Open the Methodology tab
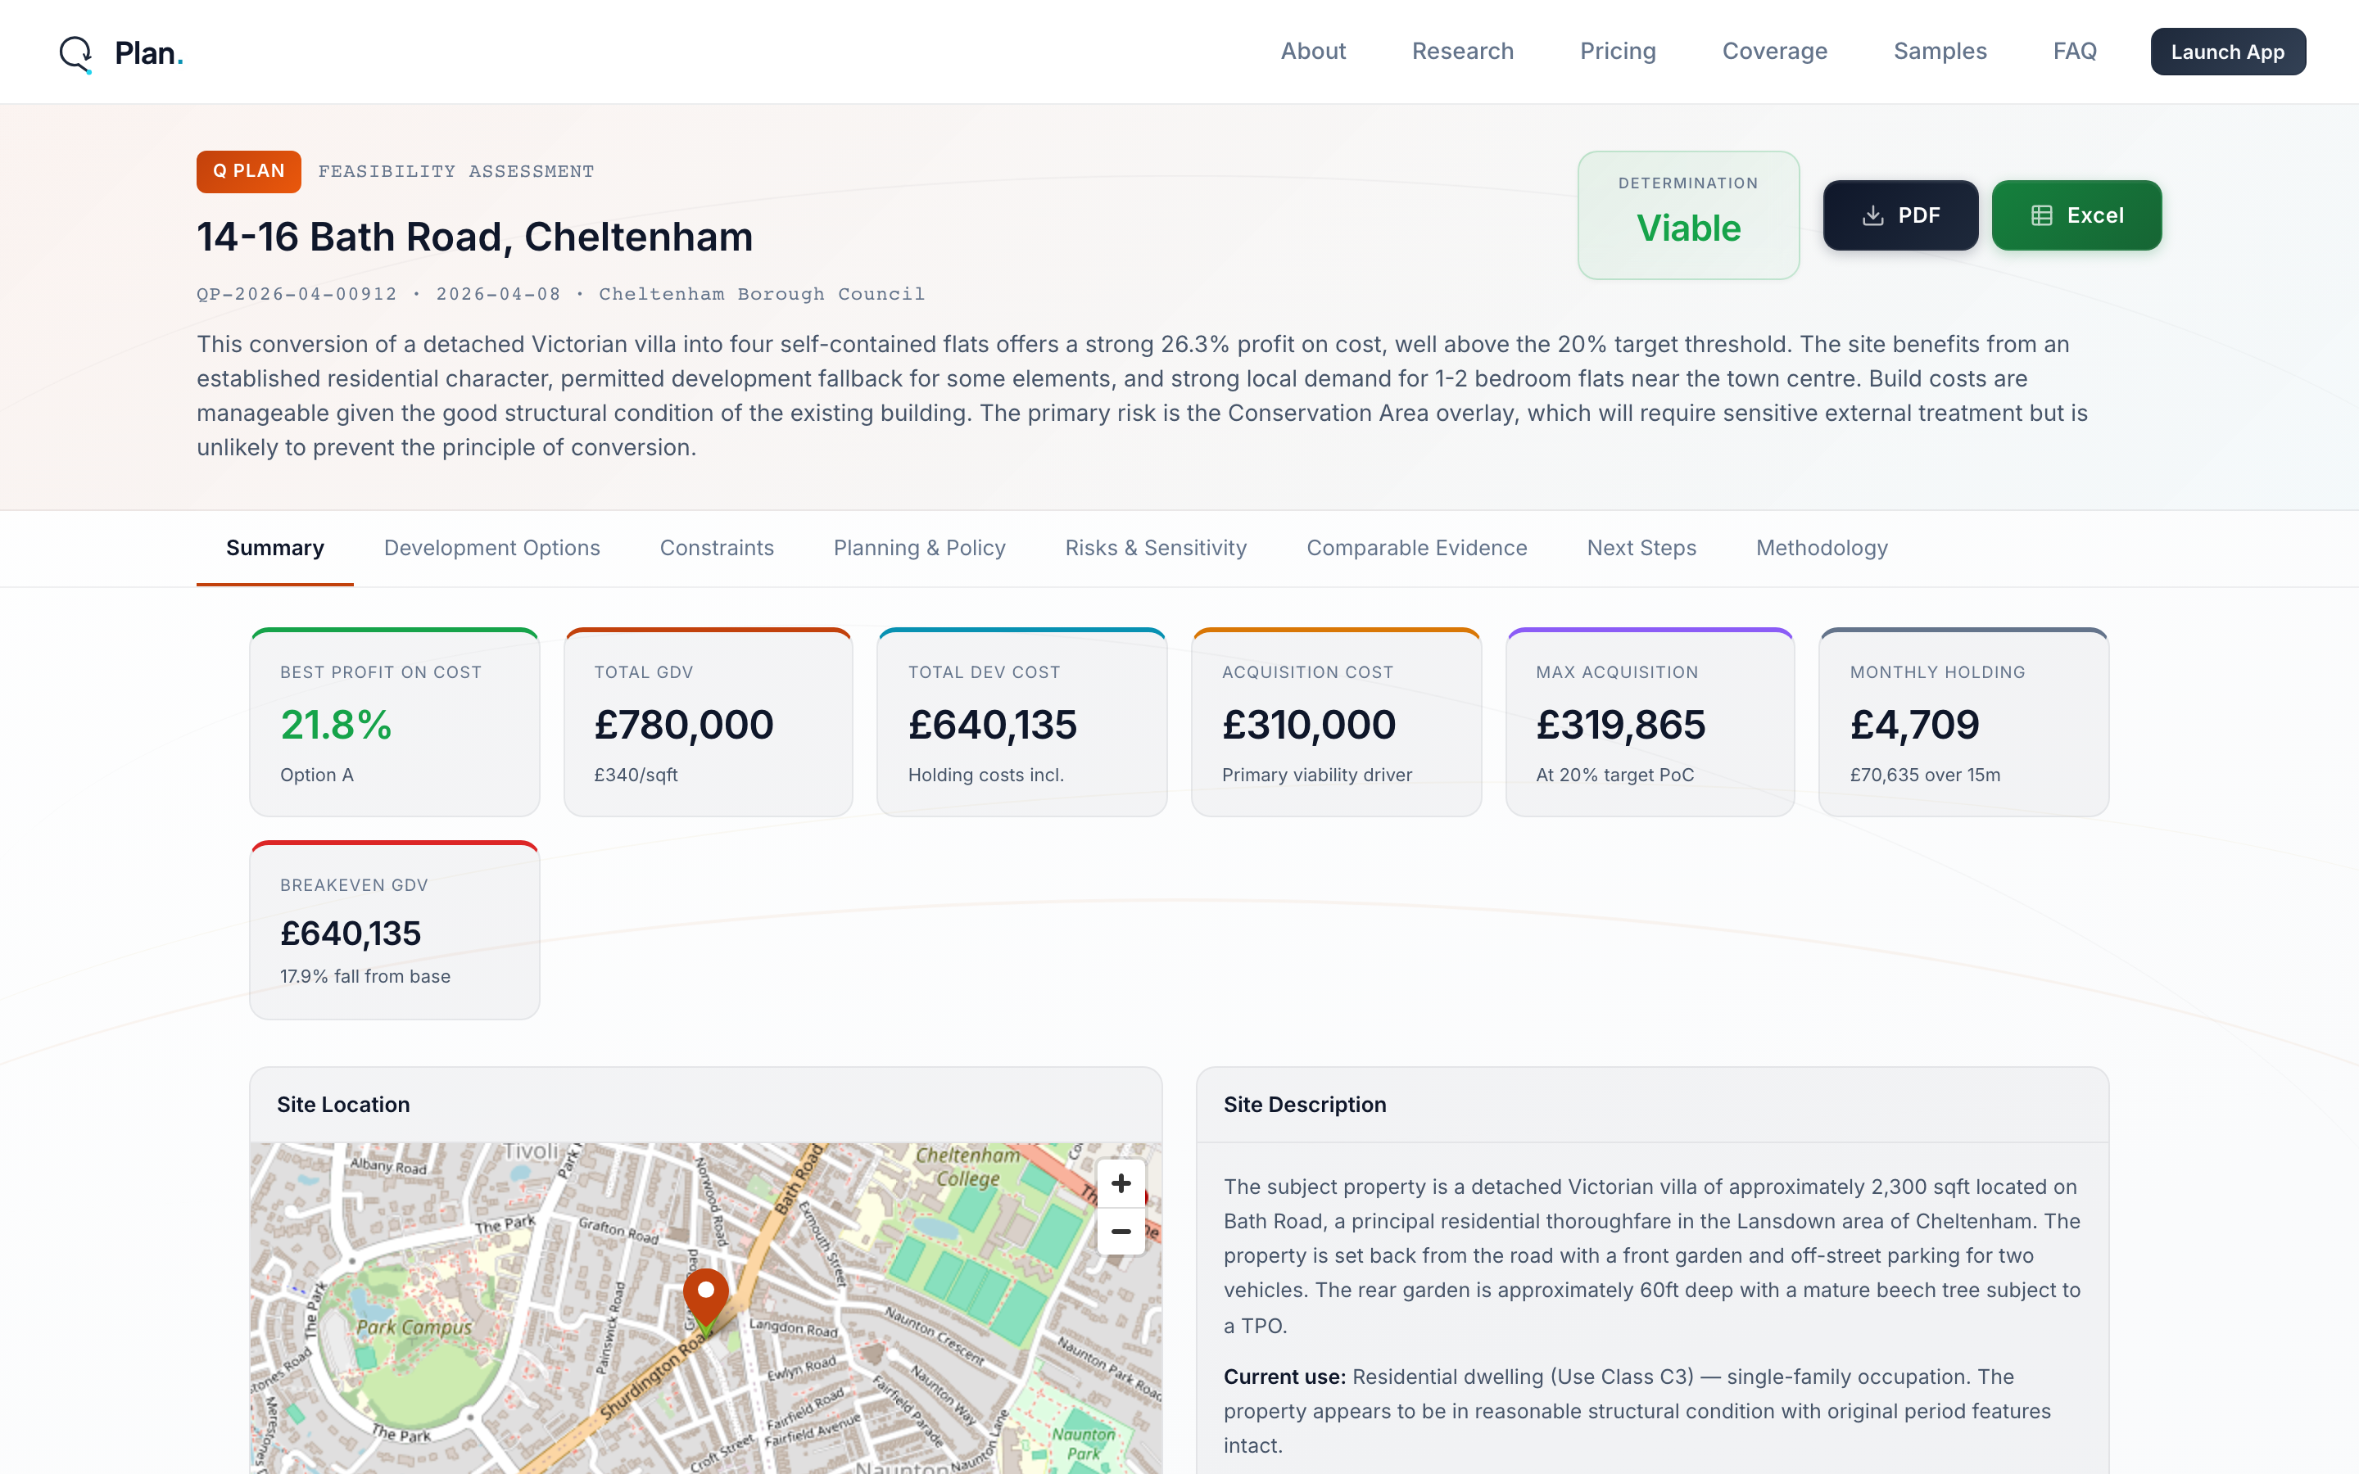 pyautogui.click(x=1821, y=548)
